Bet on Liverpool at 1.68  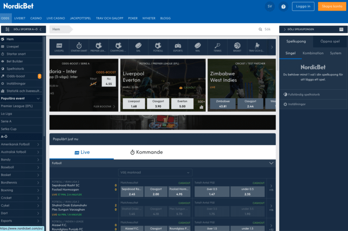(134, 104)
